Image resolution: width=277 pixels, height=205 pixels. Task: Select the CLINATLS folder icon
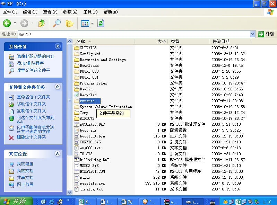[77, 48]
